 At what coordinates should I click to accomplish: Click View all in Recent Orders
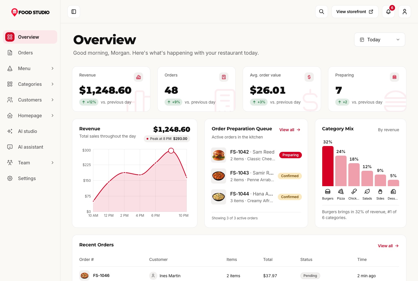[388, 246]
